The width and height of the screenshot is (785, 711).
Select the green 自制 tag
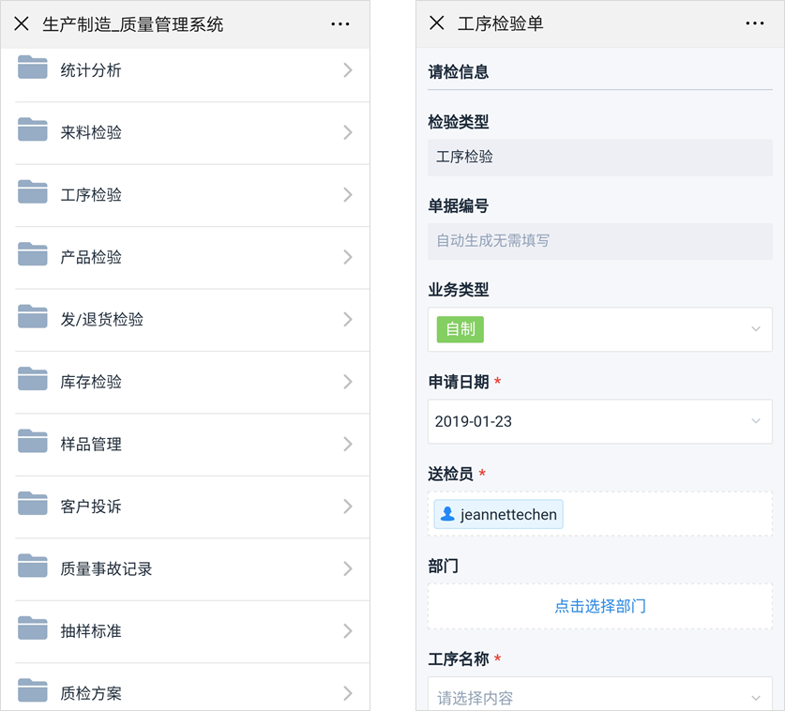tap(459, 329)
